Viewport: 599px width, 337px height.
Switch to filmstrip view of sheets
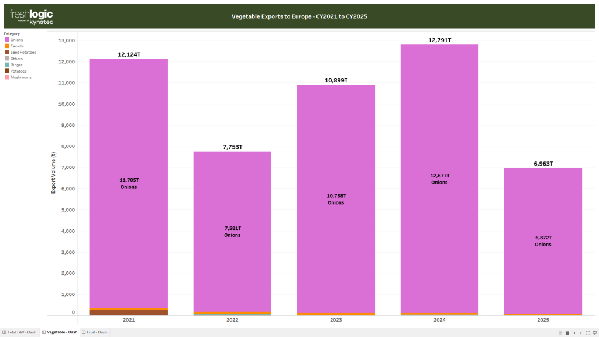567,333
